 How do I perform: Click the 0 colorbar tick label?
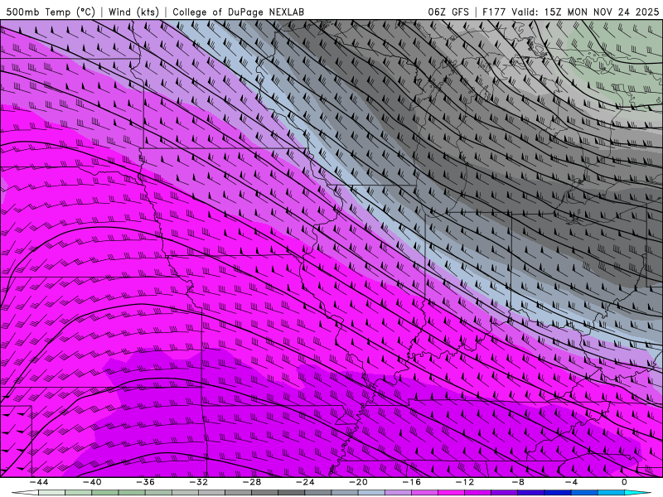click(624, 482)
